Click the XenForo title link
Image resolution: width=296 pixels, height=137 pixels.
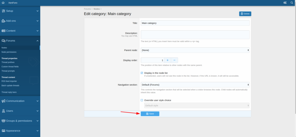tap(13, 3)
